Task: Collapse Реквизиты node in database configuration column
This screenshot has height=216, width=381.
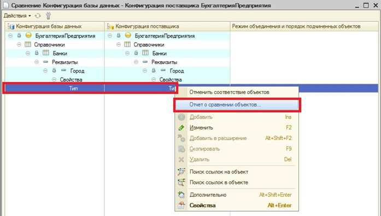Action: [x=37, y=62]
